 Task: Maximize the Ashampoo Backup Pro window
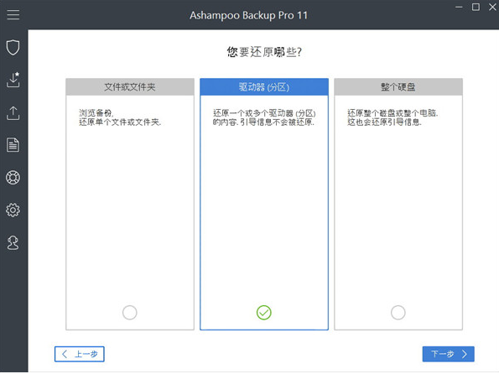(476, 7)
